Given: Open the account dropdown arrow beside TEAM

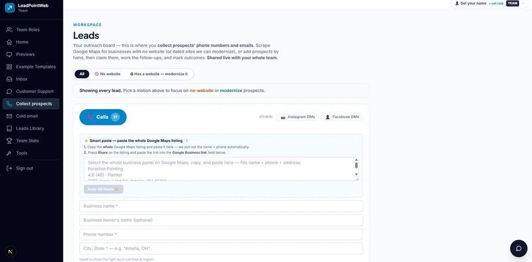Looking at the screenshot, I should pyautogui.click(x=523, y=3).
